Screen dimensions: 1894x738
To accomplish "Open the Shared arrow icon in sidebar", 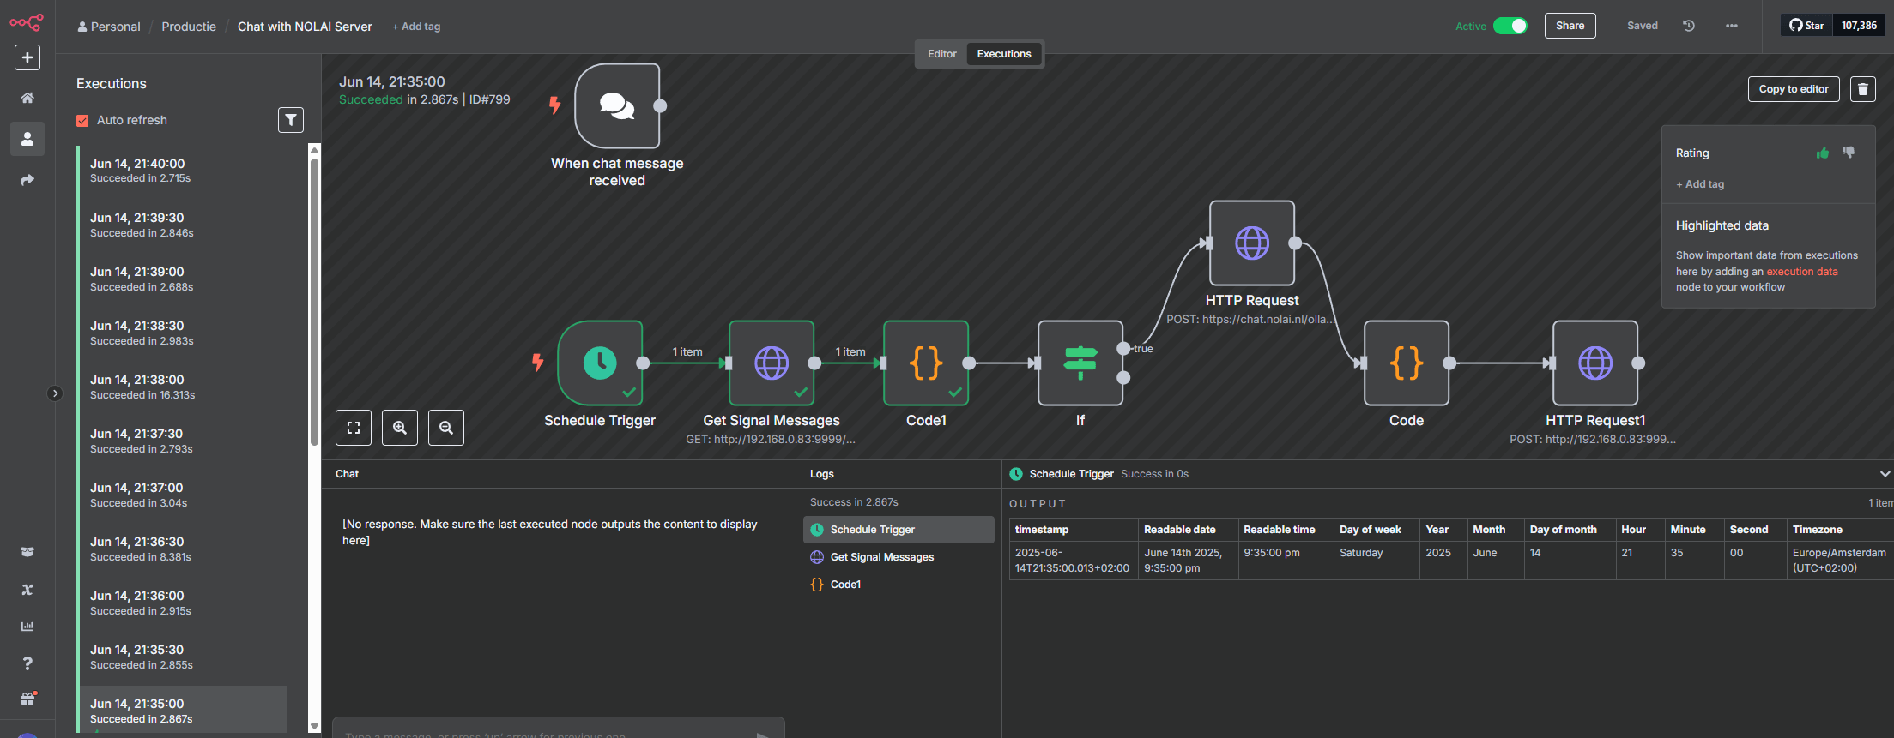I will [x=27, y=179].
